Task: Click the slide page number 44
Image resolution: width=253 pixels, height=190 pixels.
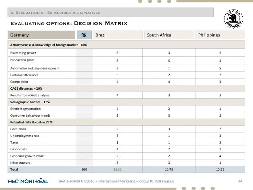Action: click(x=240, y=181)
